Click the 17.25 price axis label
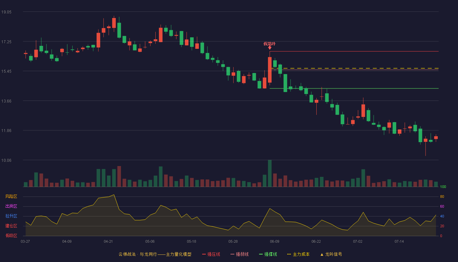Image resolution: width=458 pixels, height=262 pixels. point(6,42)
